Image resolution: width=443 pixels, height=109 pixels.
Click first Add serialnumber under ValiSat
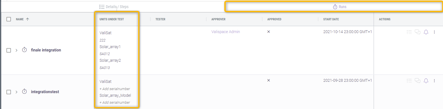(x=115, y=89)
